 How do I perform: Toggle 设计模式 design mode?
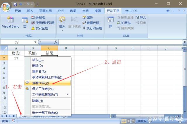[74, 22]
